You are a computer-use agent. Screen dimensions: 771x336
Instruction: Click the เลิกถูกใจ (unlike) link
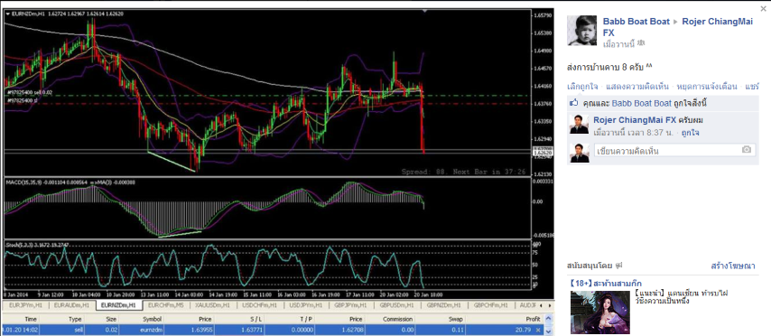[582, 87]
